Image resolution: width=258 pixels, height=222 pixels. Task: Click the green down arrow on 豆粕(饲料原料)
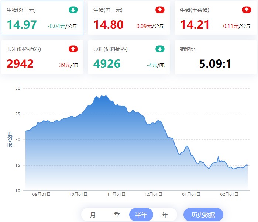pos(160,49)
